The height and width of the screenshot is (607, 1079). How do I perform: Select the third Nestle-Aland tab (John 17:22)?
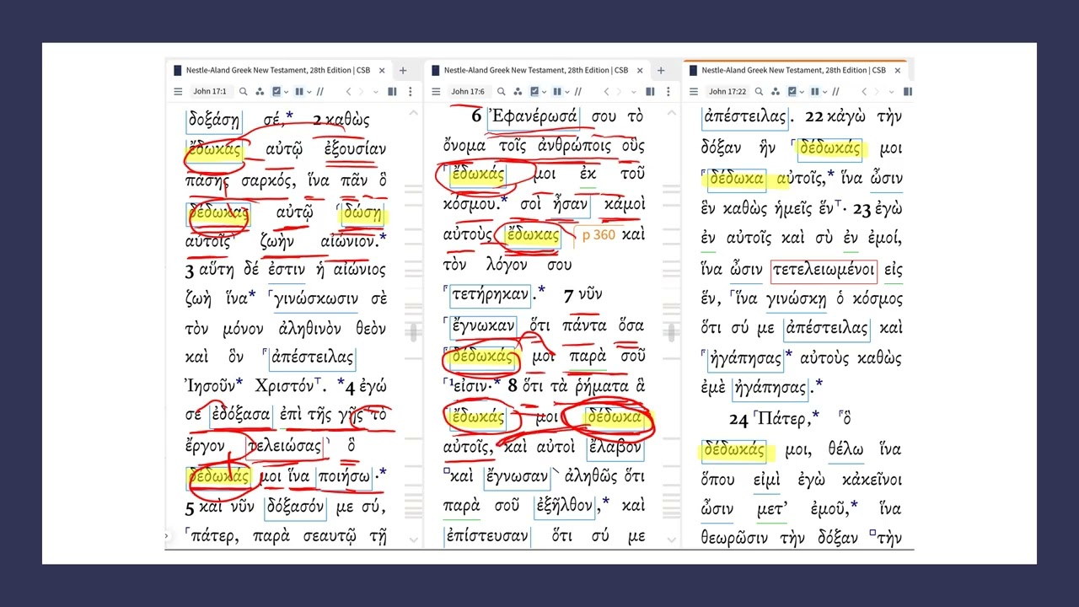(794, 71)
